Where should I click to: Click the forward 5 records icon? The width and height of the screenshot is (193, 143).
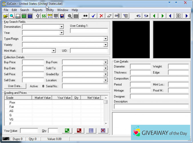click(146, 16)
